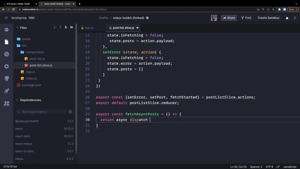Open the browser extensions puzzle icon
The image size is (300, 169).
[279, 9]
